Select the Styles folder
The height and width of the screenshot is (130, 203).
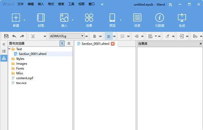[x=20, y=59]
